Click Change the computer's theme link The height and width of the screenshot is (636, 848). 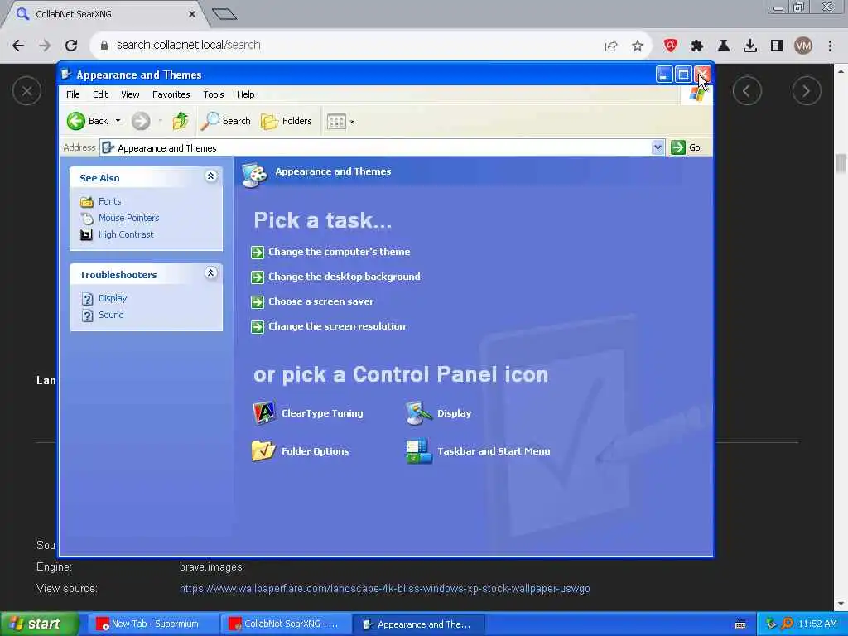[x=339, y=252]
